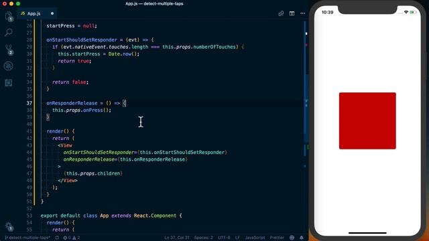Screen dimensions: 429x241
Task: Click the simulator battery icon
Action: 413,12
